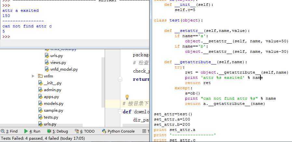Click the 'class test(object):' line in the IDLE editor
This screenshot has width=292, height=142.
click(178, 20)
